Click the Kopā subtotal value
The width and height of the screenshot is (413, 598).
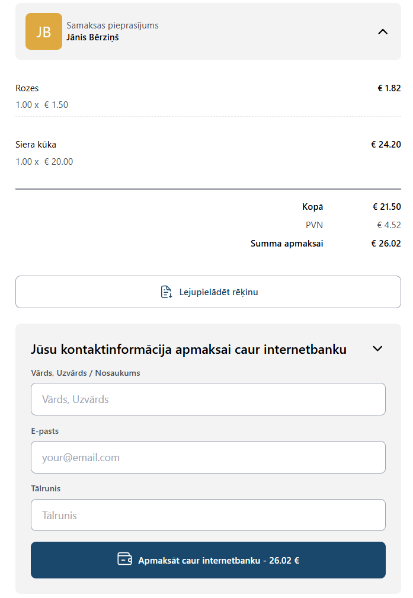[x=387, y=207]
